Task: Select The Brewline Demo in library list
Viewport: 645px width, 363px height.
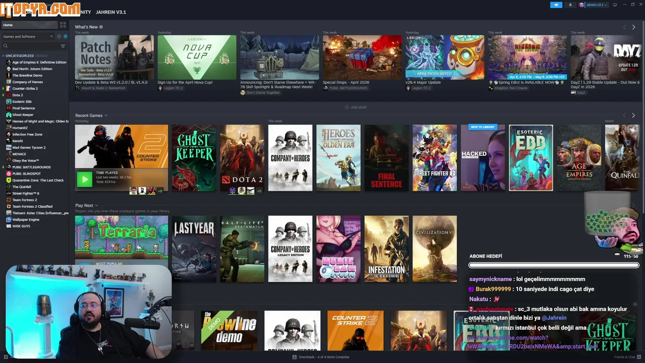Action: pos(27,75)
